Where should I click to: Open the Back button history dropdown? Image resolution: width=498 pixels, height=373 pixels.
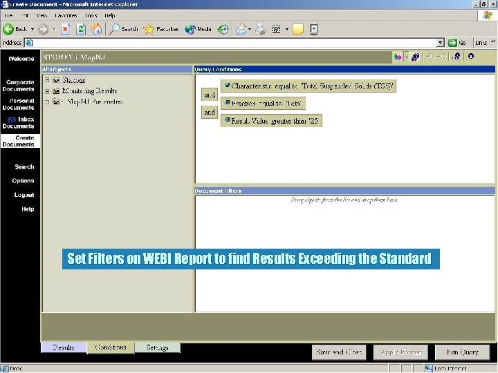tap(32, 29)
